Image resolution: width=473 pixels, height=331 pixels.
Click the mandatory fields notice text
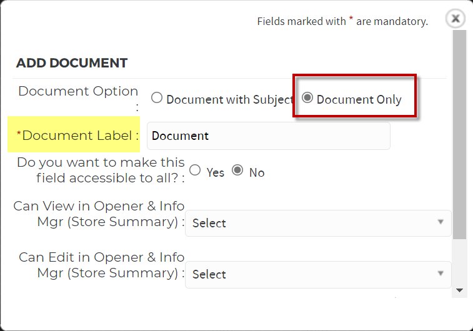[342, 21]
